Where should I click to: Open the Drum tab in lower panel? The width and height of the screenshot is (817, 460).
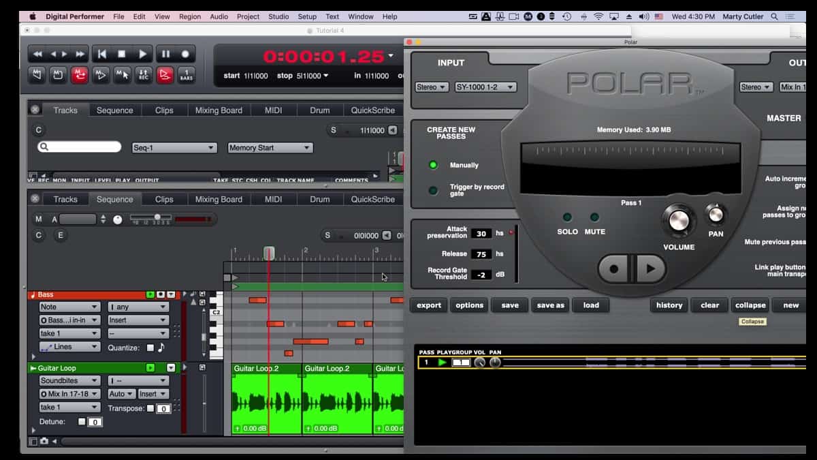319,200
